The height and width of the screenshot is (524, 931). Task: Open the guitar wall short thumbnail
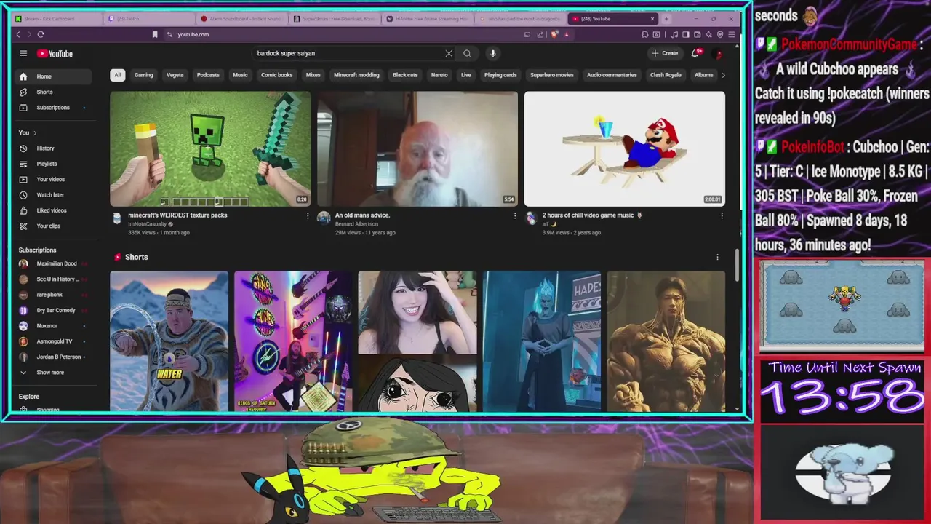(294, 341)
